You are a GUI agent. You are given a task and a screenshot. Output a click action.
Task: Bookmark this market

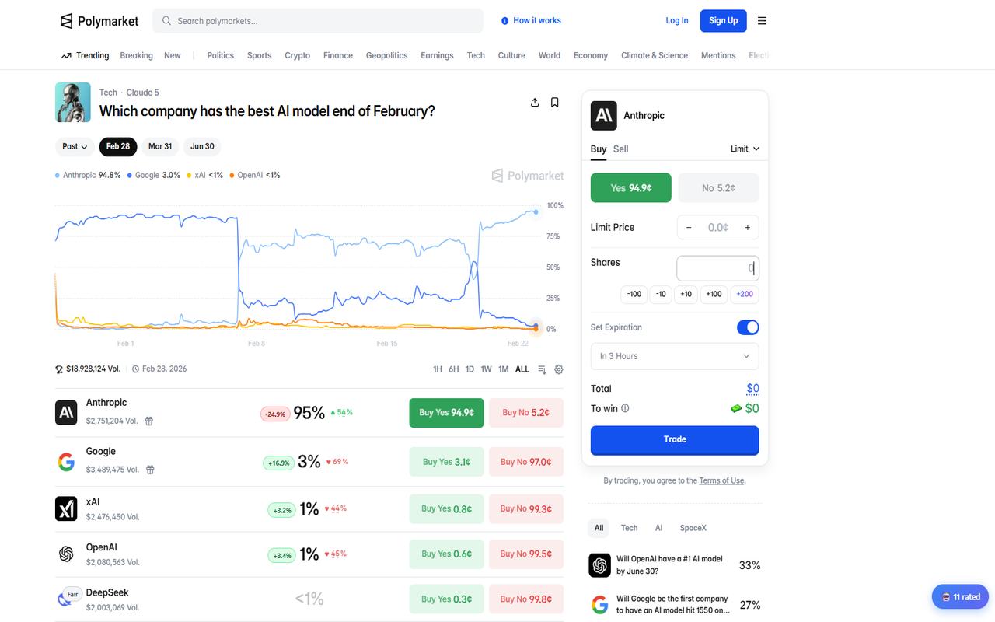554,102
